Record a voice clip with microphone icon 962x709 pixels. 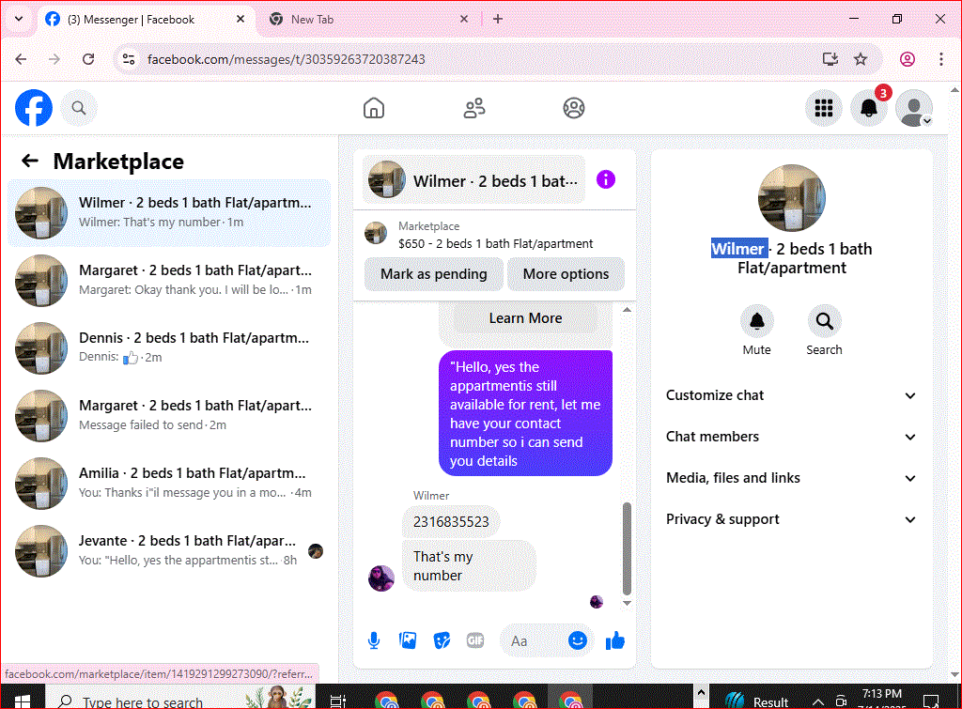click(374, 641)
